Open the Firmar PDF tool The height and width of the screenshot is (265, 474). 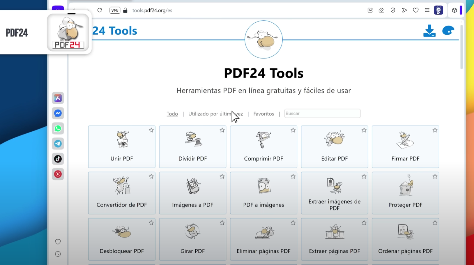pos(405,147)
